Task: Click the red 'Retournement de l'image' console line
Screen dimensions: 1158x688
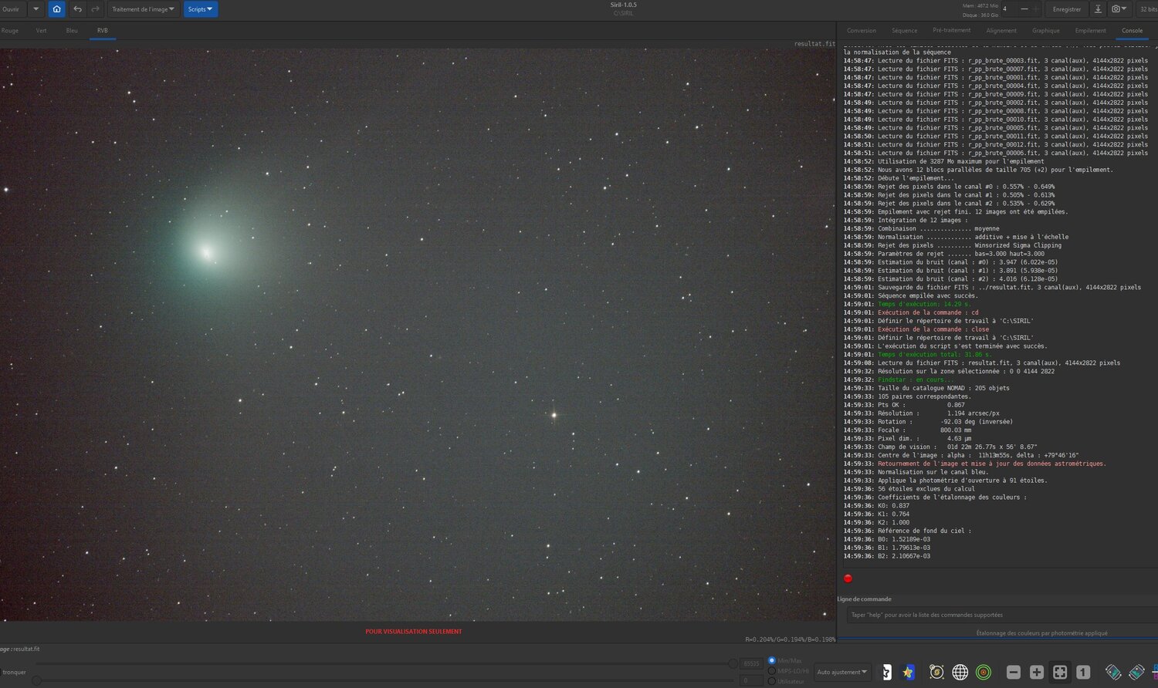Action: click(x=974, y=464)
